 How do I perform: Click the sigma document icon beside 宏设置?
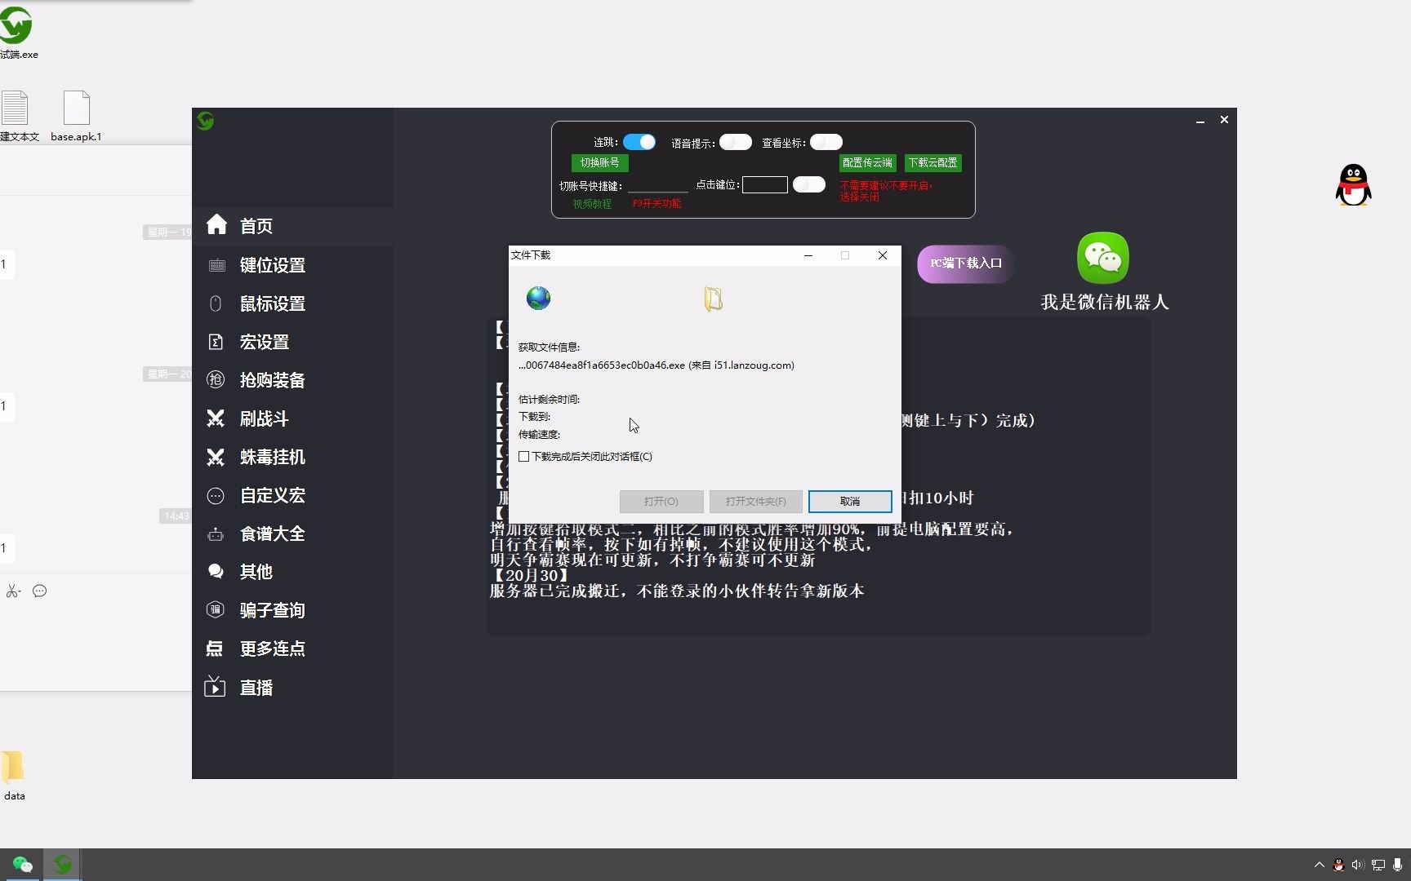click(x=216, y=342)
